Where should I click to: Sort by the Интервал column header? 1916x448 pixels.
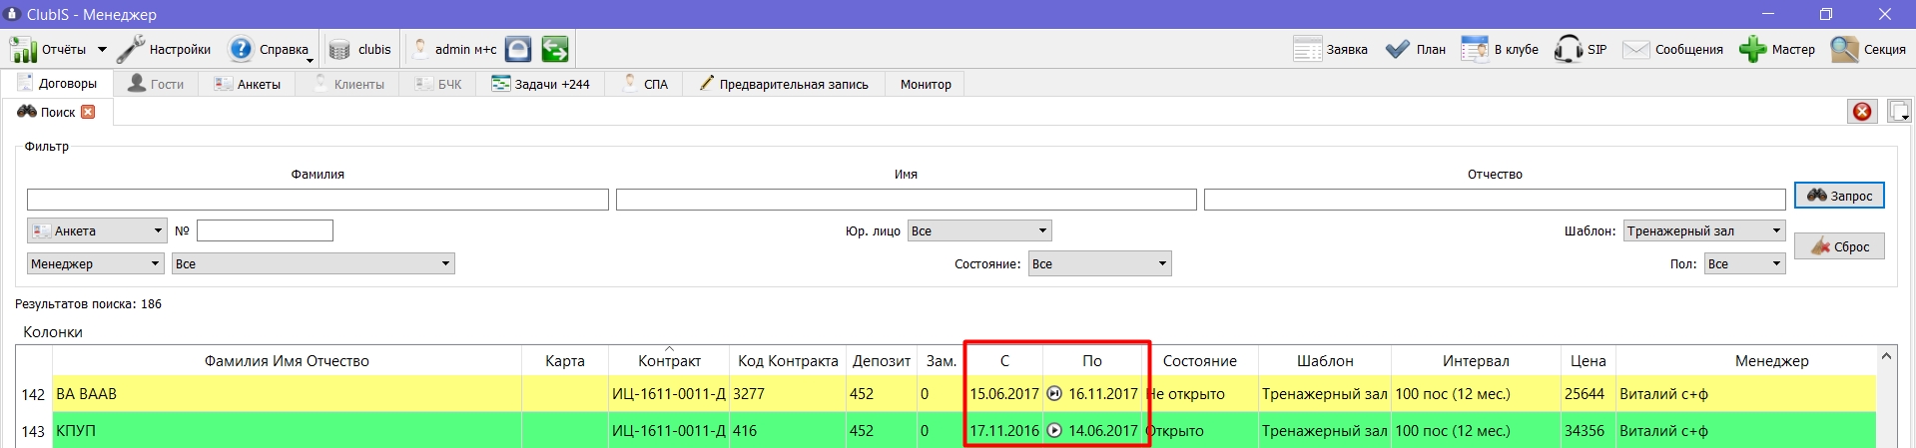point(1476,361)
